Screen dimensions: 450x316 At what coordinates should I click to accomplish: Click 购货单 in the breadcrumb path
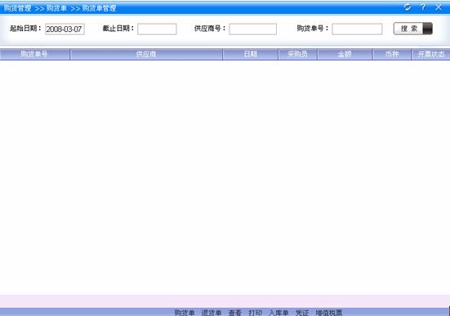(x=56, y=8)
